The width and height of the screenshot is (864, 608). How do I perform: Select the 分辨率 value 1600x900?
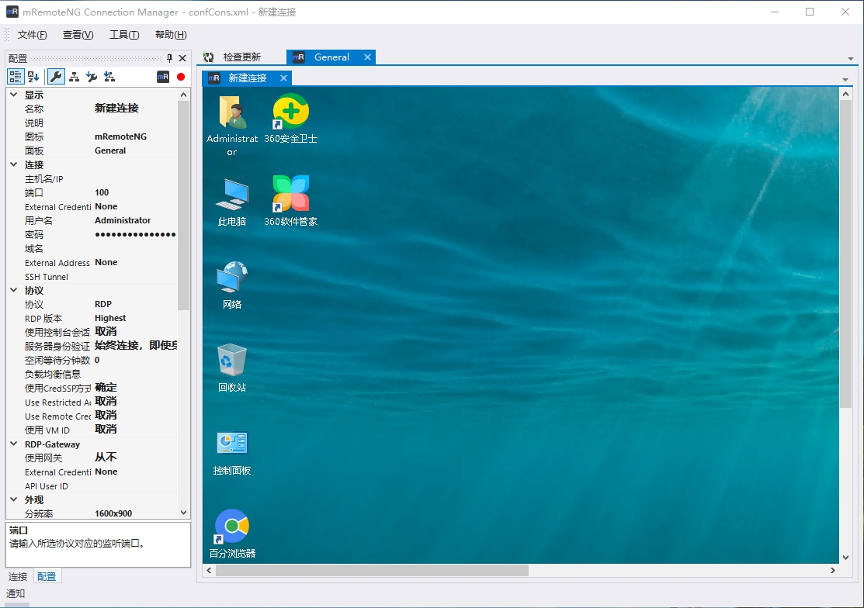coord(113,513)
